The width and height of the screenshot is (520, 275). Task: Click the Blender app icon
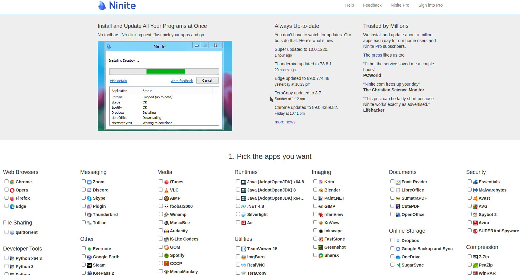coord(321,190)
